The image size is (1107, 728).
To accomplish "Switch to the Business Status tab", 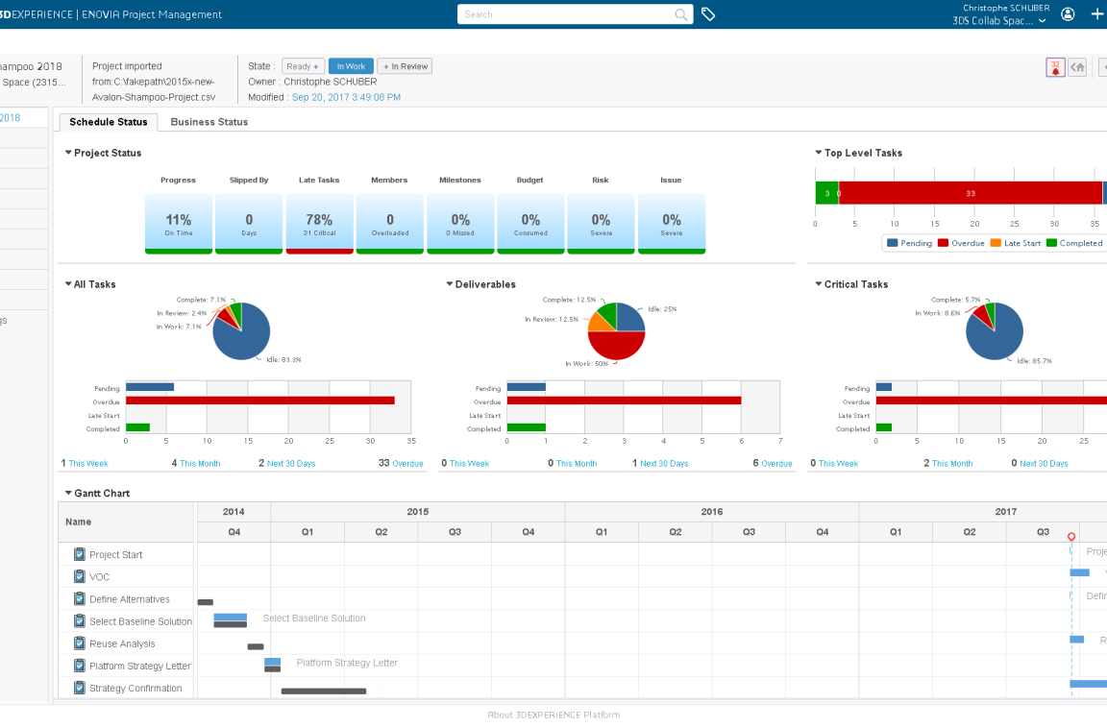I will pos(209,122).
